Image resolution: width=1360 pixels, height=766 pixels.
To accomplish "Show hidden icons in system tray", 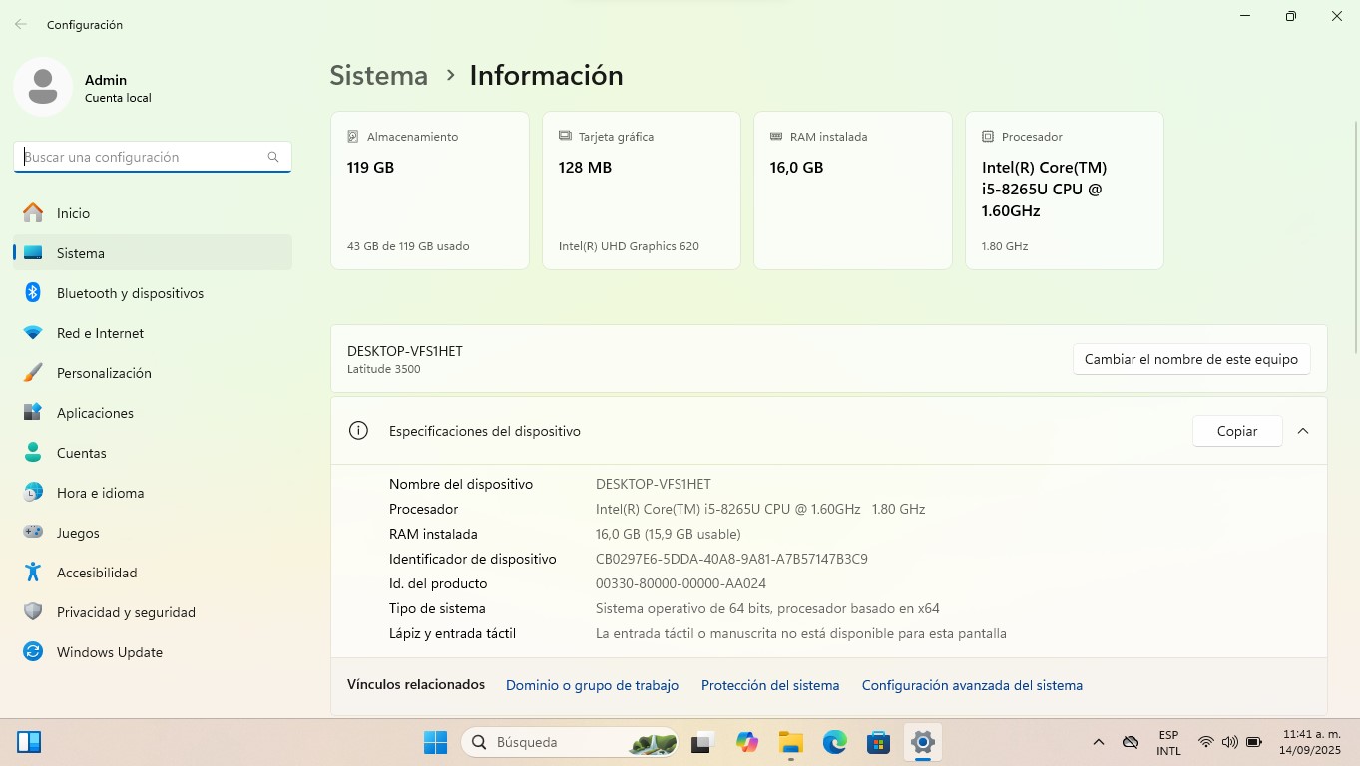I will point(1099,742).
